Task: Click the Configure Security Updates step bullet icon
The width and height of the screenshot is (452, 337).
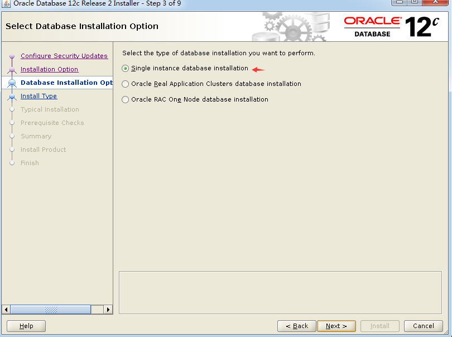Action: click(12, 56)
